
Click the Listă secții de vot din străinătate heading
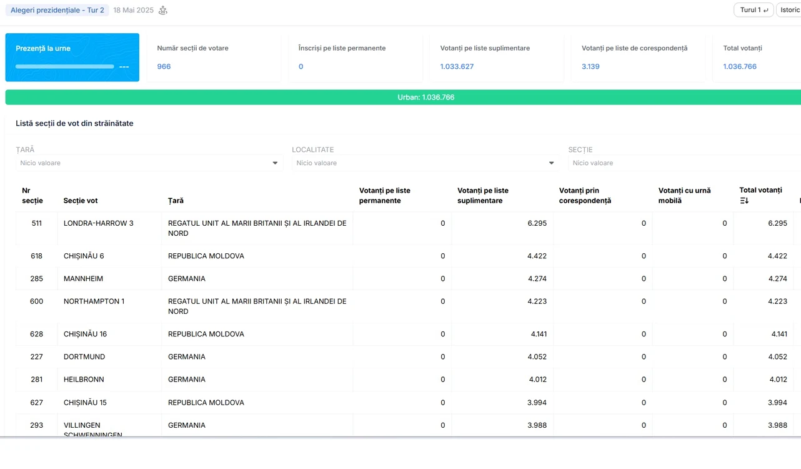[x=74, y=123]
